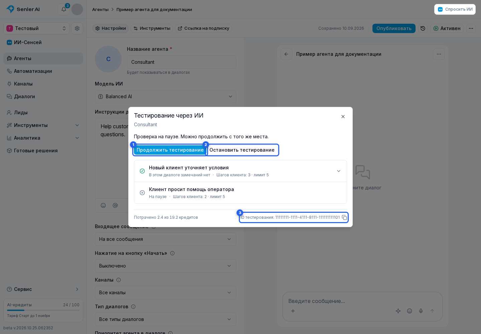Viewport: 481px width, 334px height.
Task: Copy the testing ID with copy icon
Action: click(x=344, y=217)
